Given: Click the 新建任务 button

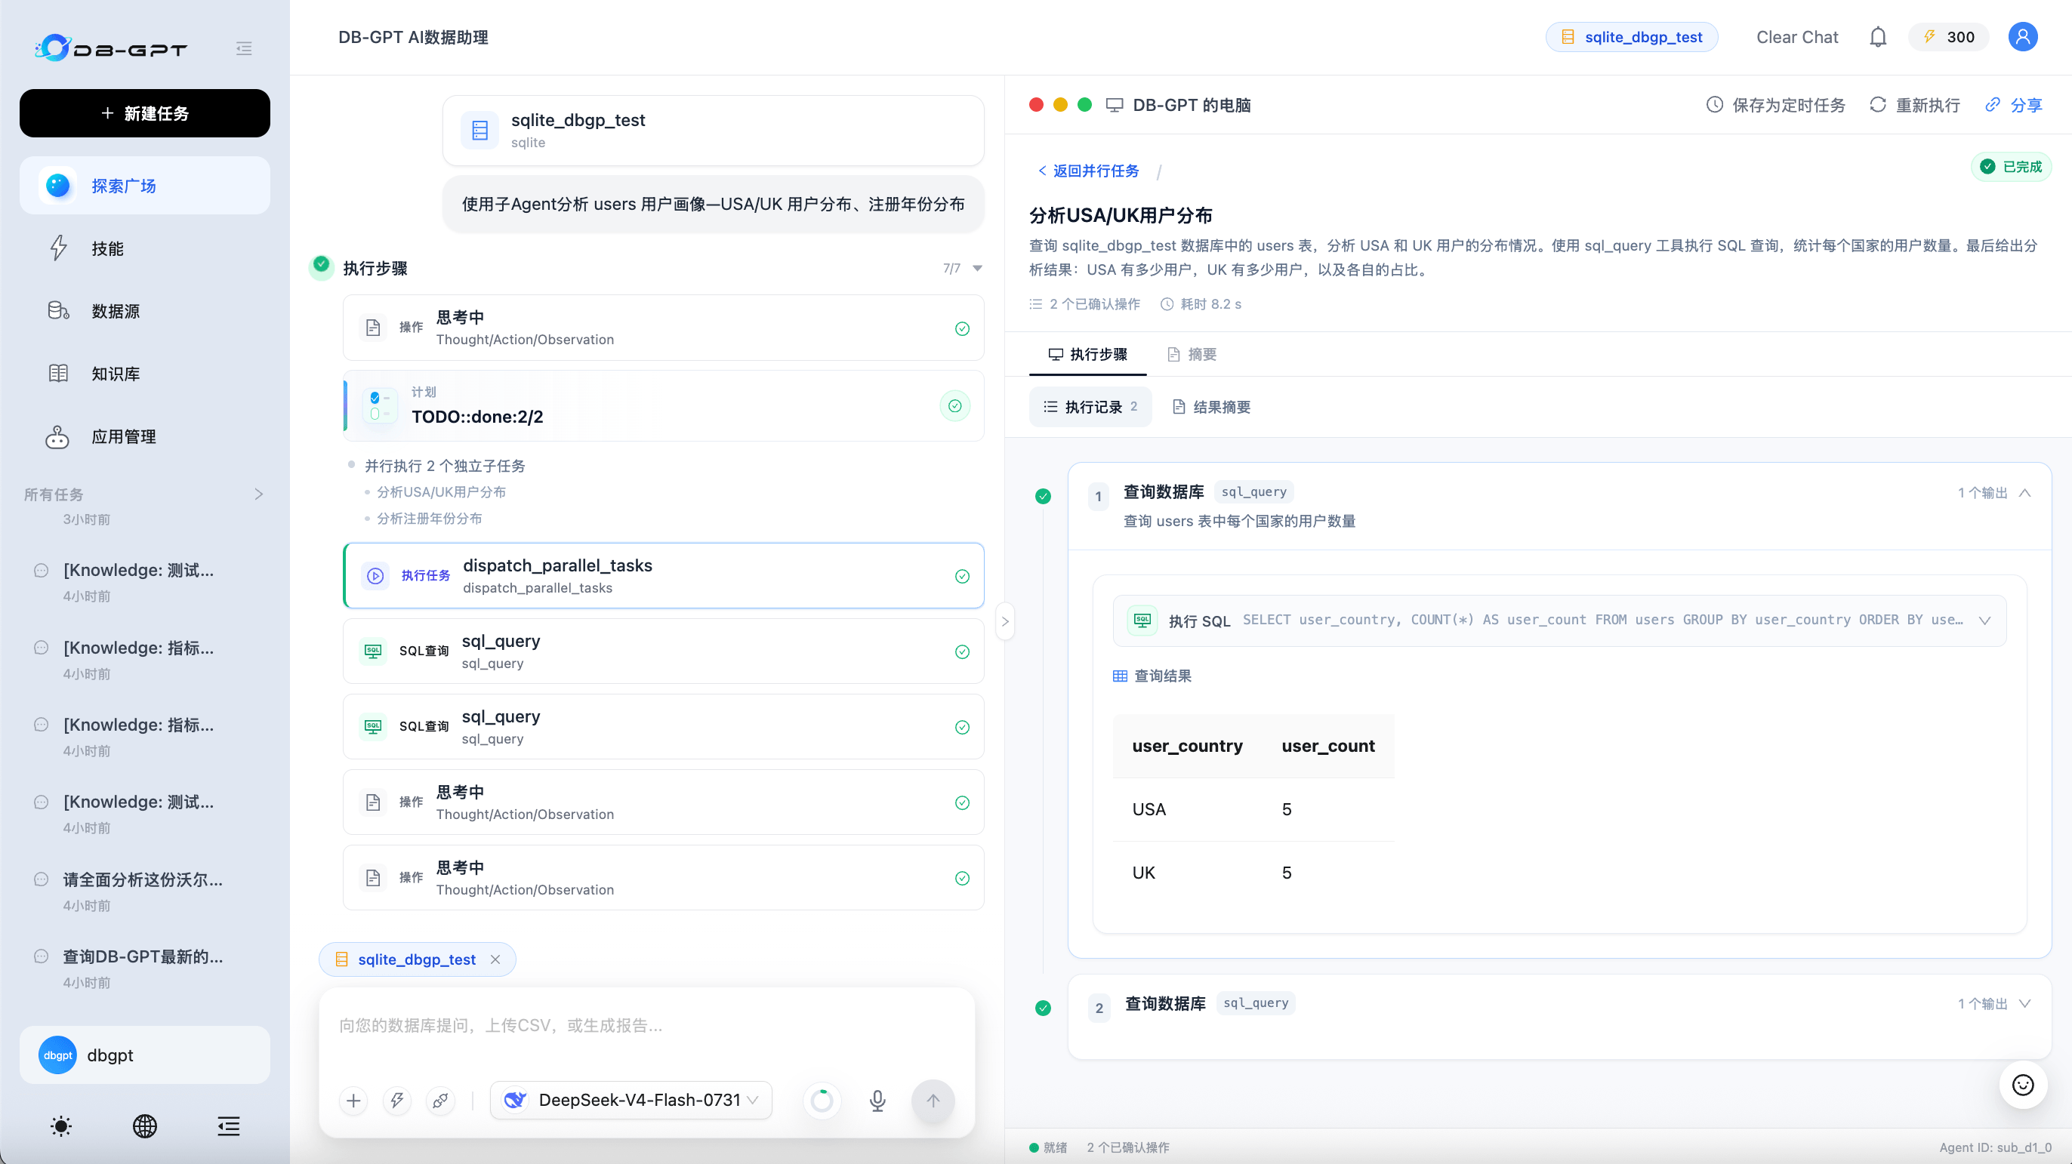Looking at the screenshot, I should pos(145,113).
